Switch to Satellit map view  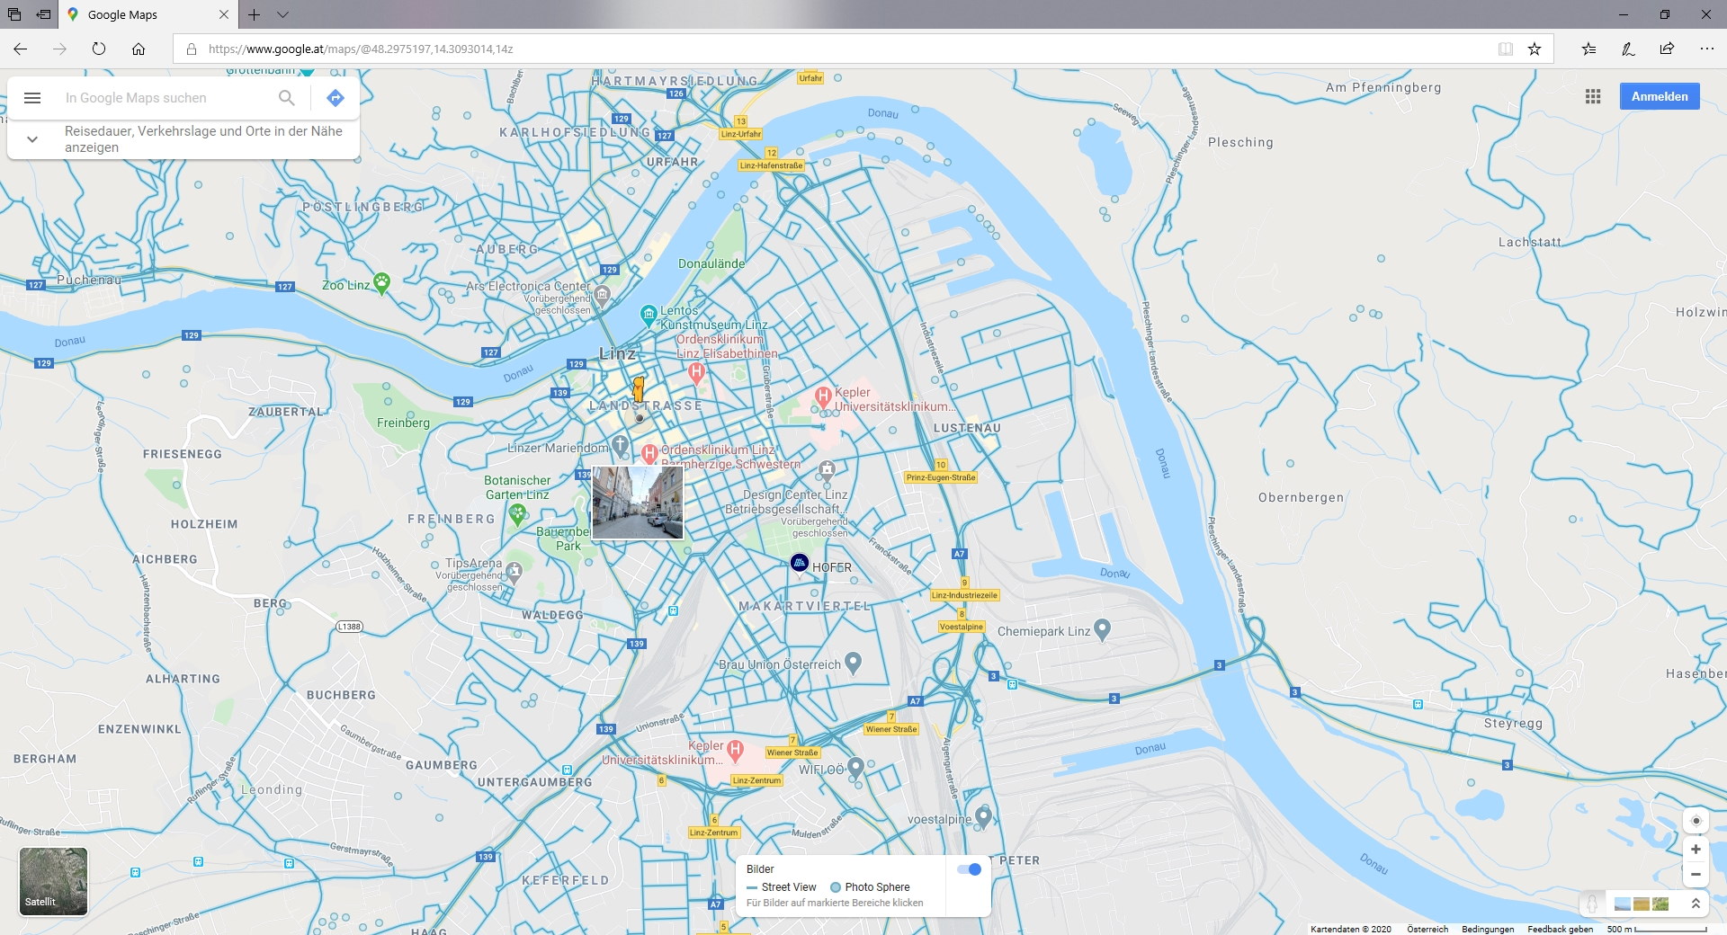53,881
